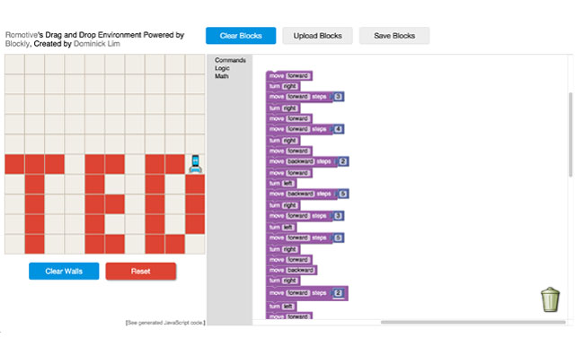Open the forward dropdown on the first move block
This screenshot has height=355, width=575.
(x=297, y=76)
